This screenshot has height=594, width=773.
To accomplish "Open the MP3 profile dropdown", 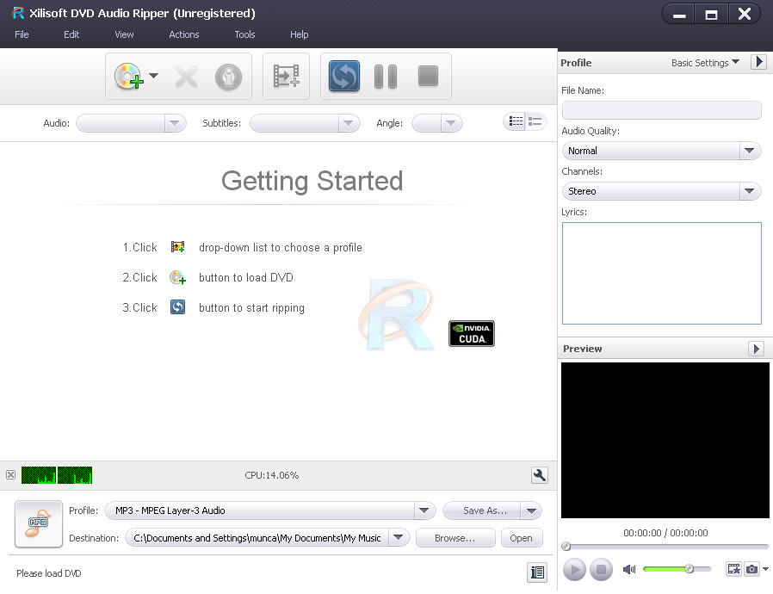I will (x=424, y=510).
